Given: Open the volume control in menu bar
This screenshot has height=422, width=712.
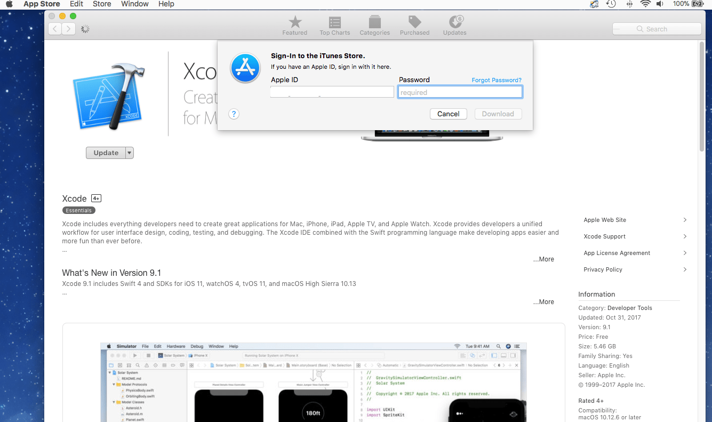Looking at the screenshot, I should (660, 4).
